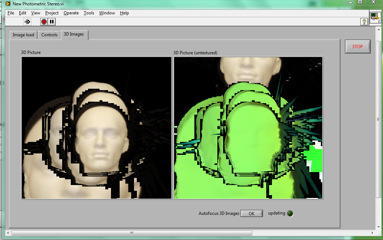
Task: Open the Edit menu
Action: [x=23, y=13]
